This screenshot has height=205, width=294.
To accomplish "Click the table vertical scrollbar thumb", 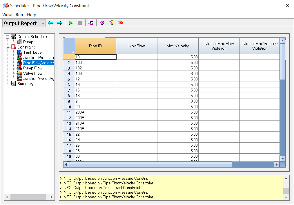I will 282,62.
